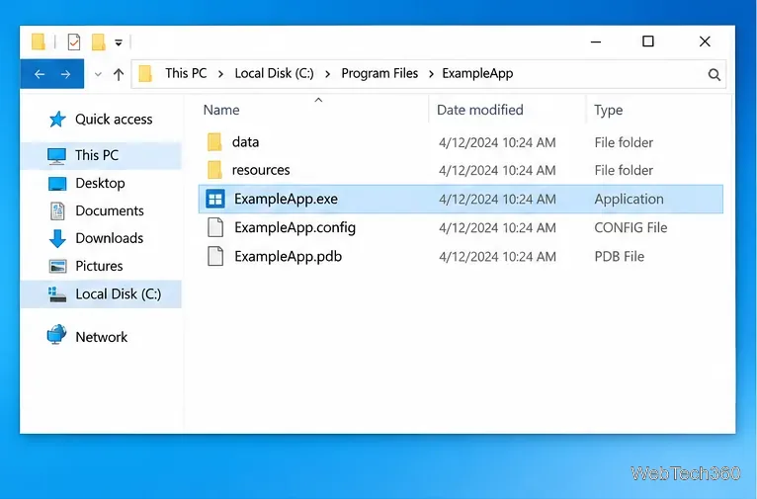Click the Quick access star icon
Image resolution: width=757 pixels, height=499 pixels.
tap(57, 119)
